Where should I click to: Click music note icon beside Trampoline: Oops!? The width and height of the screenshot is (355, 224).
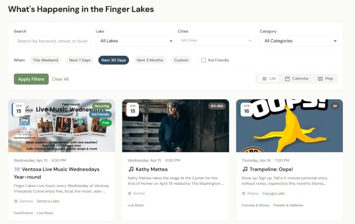point(245,169)
